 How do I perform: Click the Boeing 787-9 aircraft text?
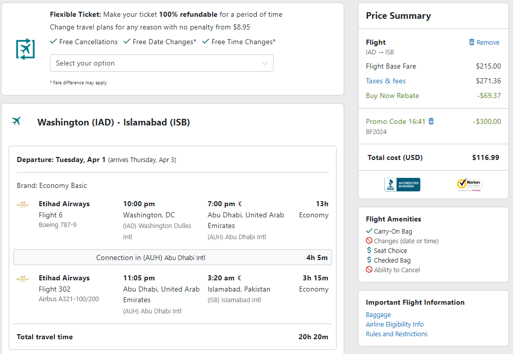[57, 225]
